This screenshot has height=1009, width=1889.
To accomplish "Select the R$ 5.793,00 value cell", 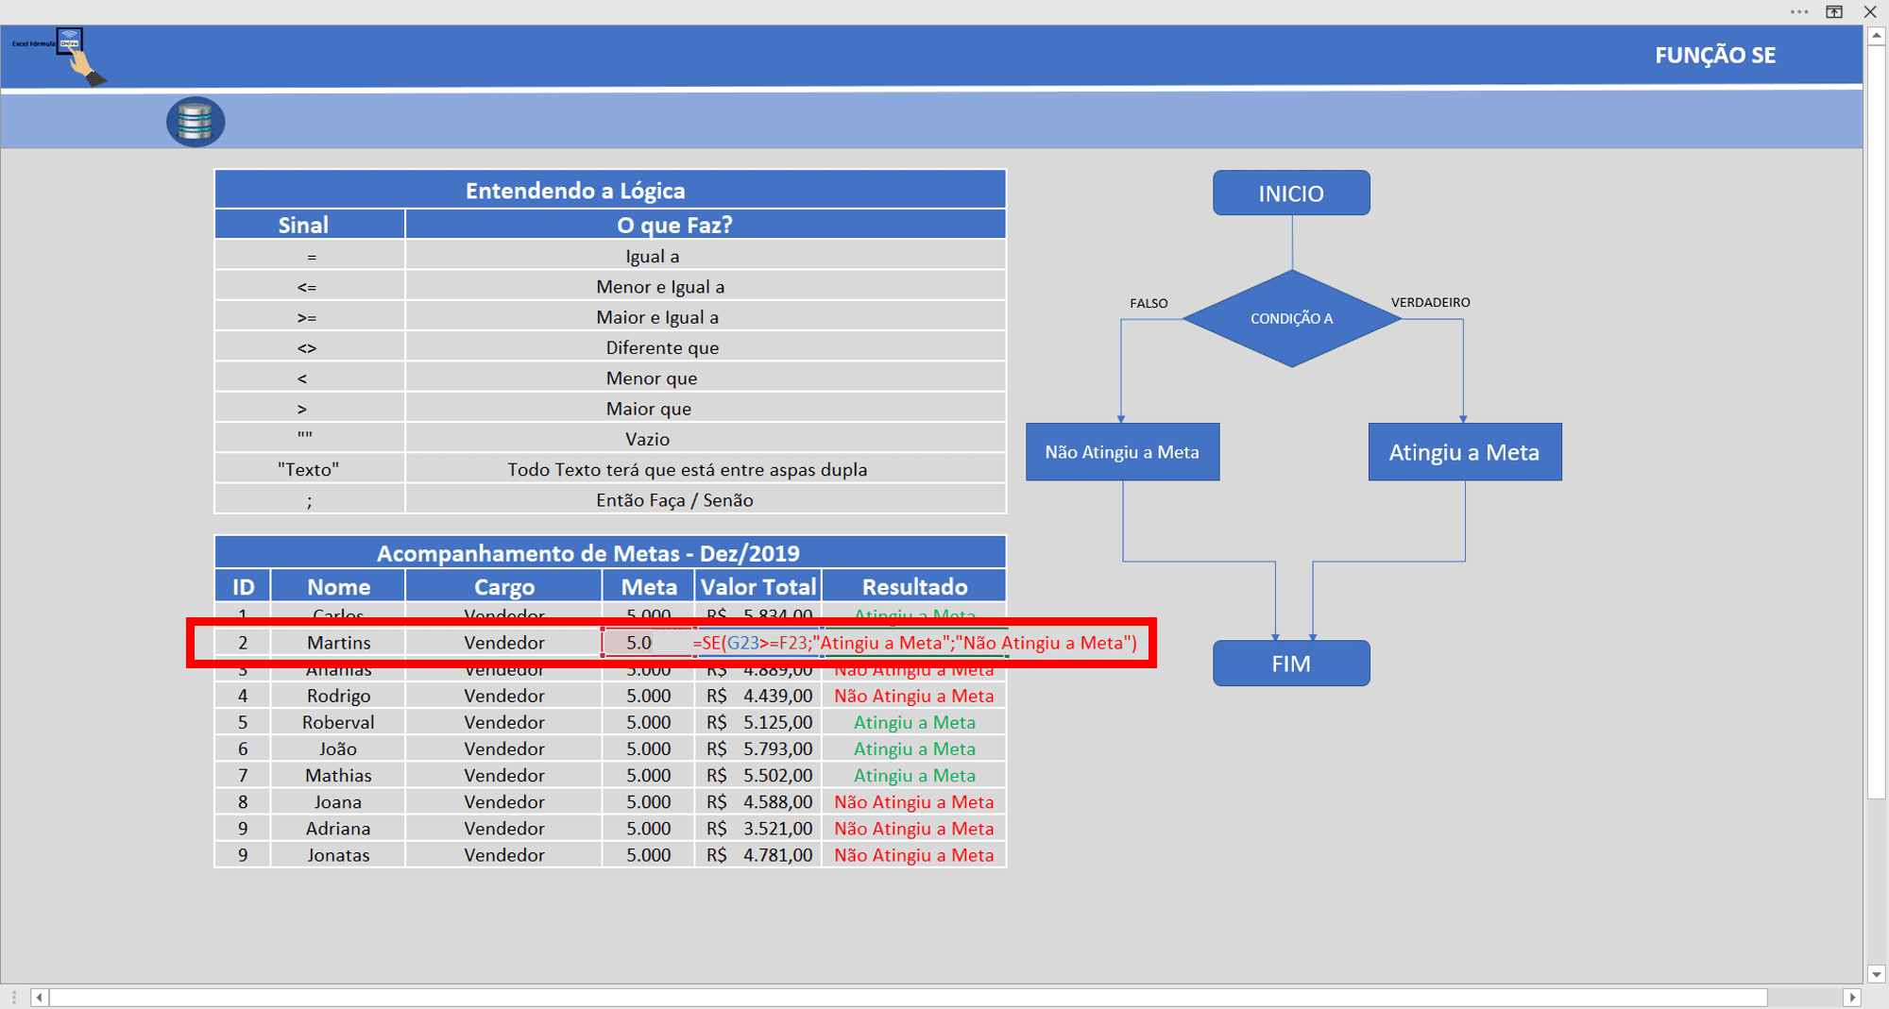I will click(758, 748).
